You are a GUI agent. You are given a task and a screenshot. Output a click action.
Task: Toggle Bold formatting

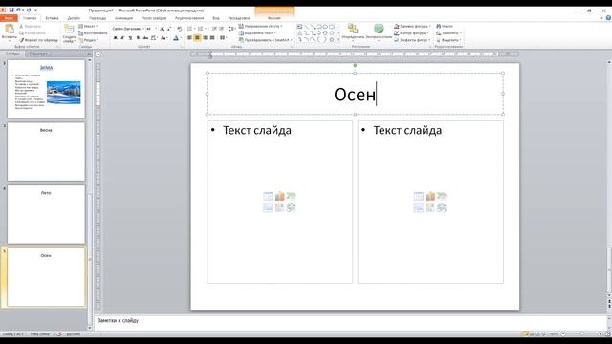[x=115, y=38]
